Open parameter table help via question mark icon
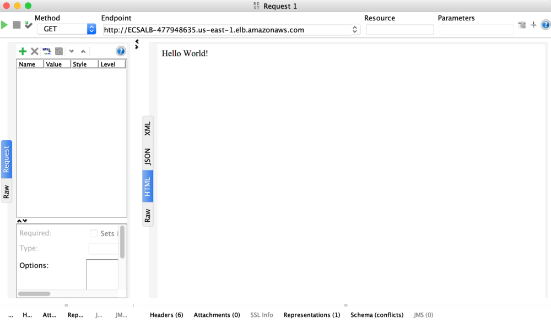551x323 pixels. (120, 51)
